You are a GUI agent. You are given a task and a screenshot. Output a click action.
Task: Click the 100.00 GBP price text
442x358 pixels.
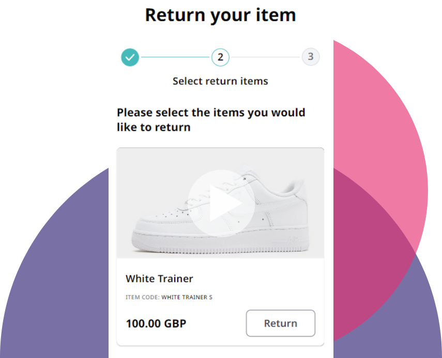(x=156, y=324)
